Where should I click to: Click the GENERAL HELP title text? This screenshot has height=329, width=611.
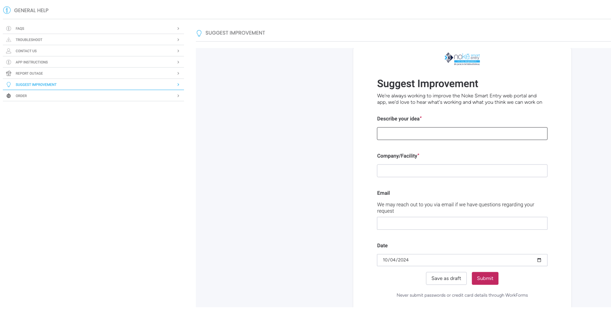(31, 10)
